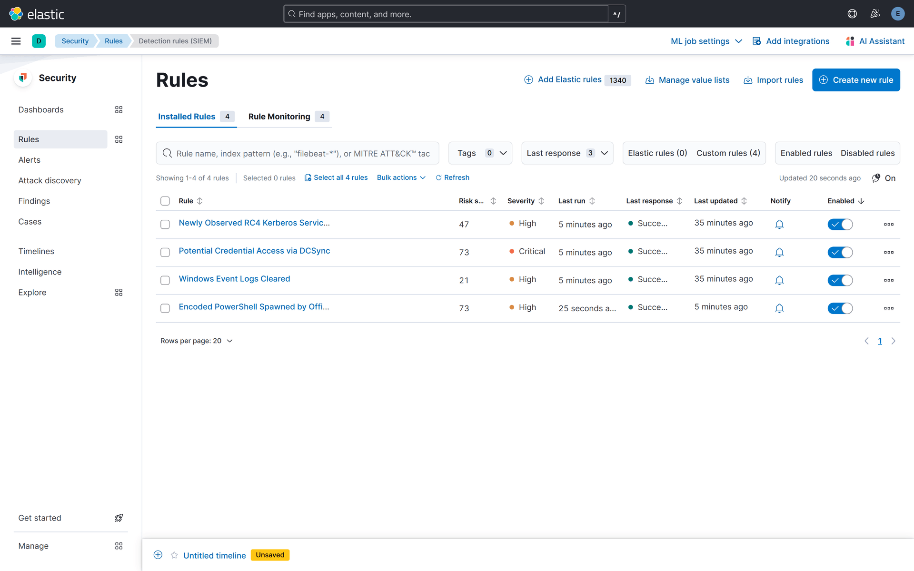Click Create new rule button
914x571 pixels.
856,80
